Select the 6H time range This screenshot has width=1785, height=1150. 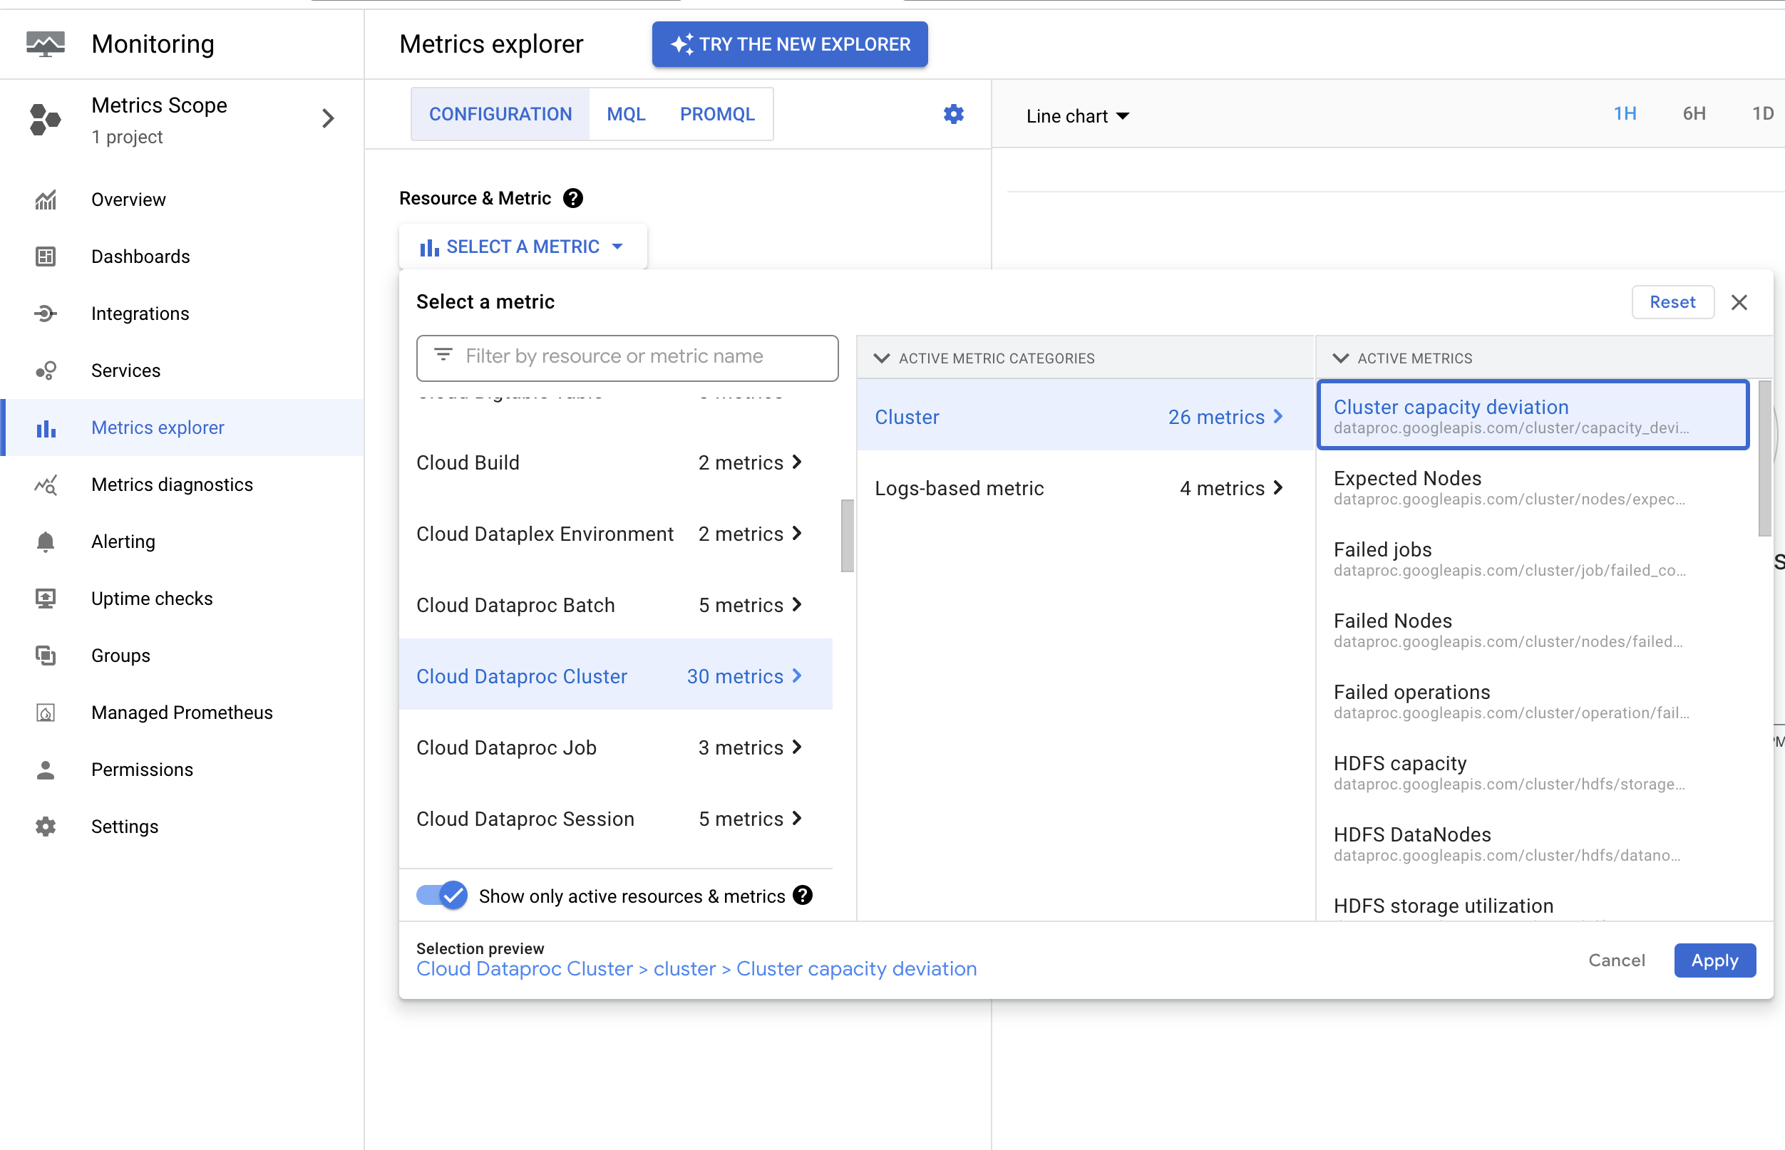(x=1694, y=113)
